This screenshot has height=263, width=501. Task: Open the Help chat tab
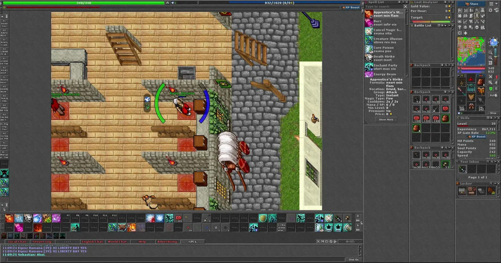pyautogui.click(x=142, y=241)
